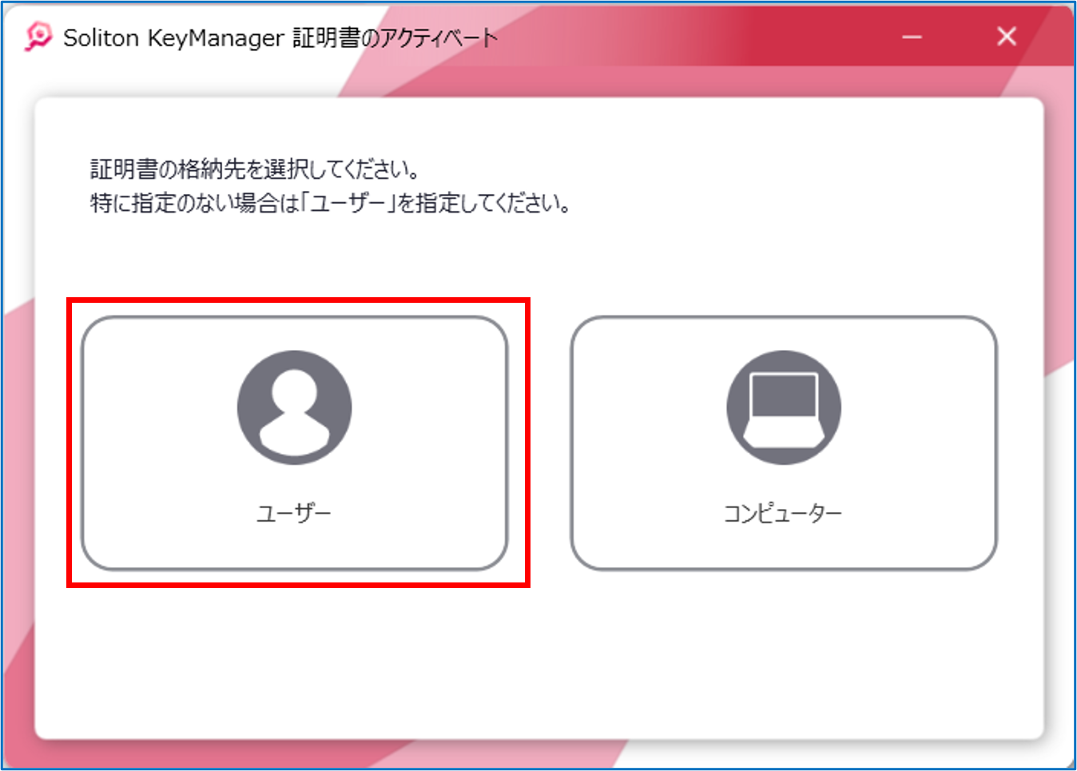Click the laptop screen inside the computer icon
1077x771 pixels.
[x=783, y=396]
